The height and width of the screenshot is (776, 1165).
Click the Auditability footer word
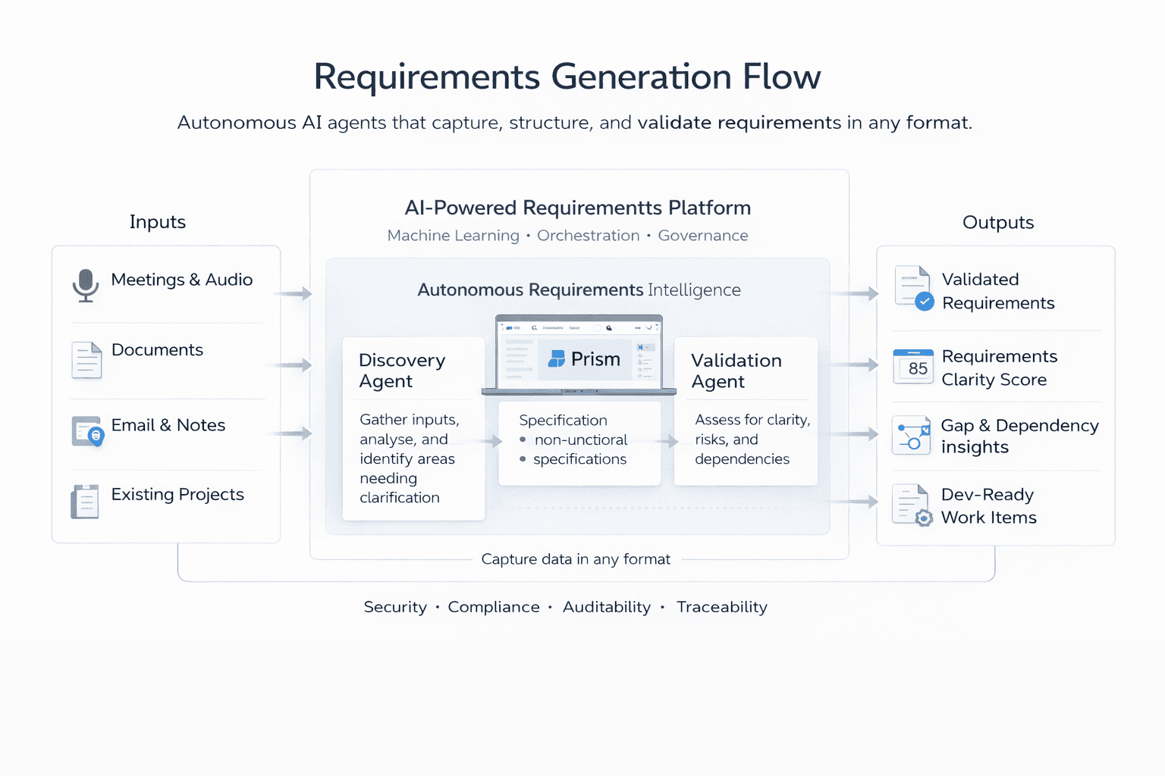[607, 607]
